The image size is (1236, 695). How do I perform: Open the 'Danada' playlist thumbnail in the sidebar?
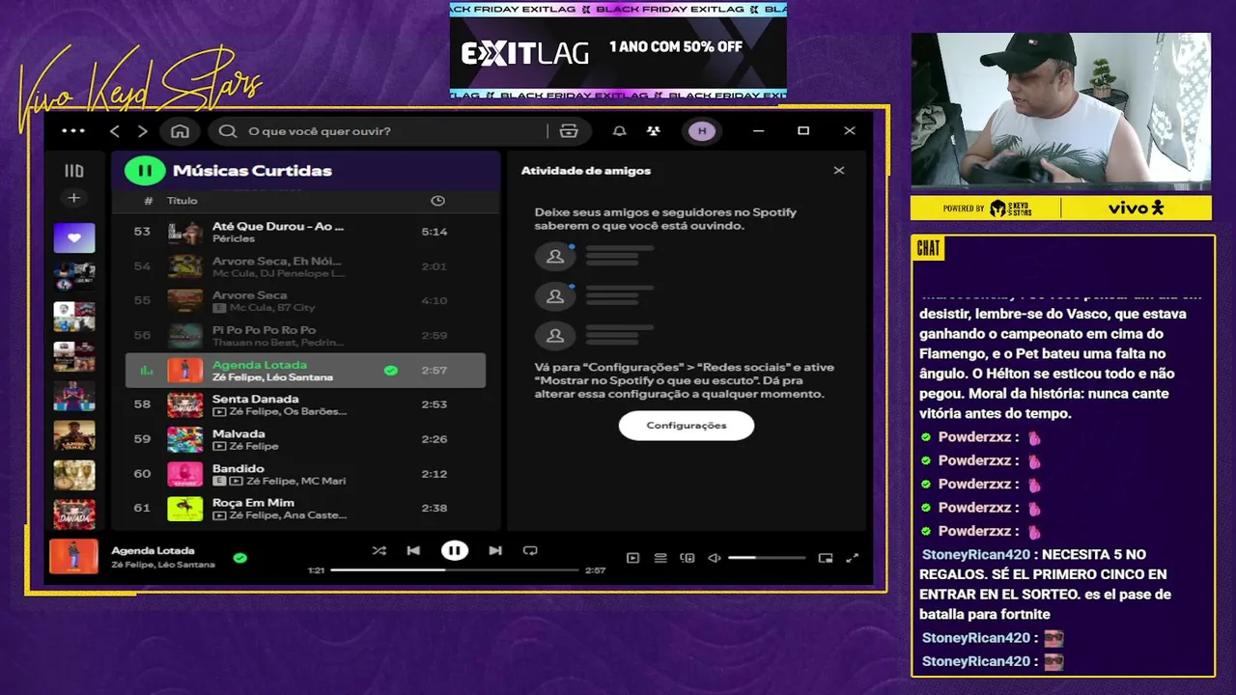pos(74,514)
